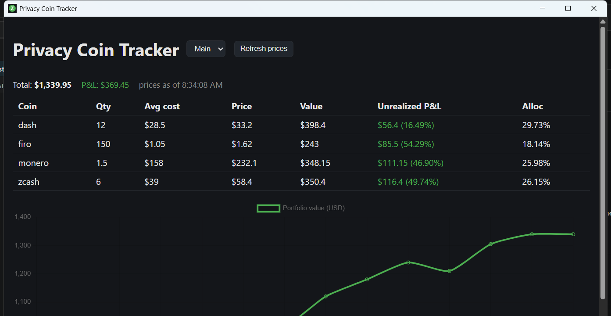Click monero quantity 1.5

[x=101, y=163]
